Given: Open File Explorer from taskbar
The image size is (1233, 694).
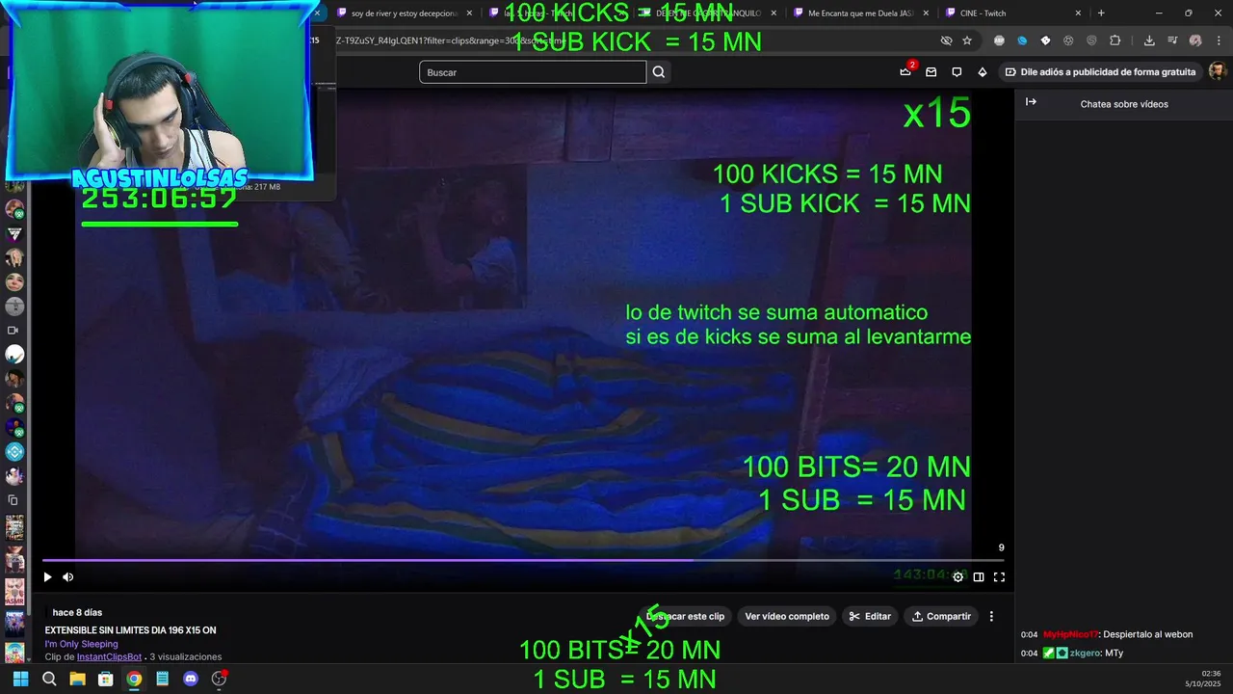Looking at the screenshot, I should pyautogui.click(x=77, y=679).
